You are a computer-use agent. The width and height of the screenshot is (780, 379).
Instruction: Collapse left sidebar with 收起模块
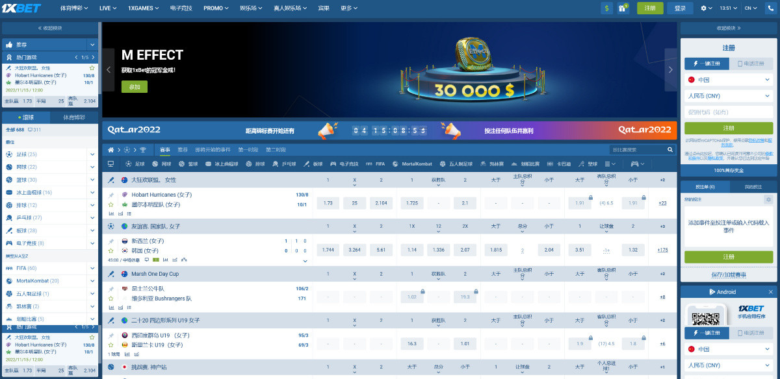point(50,28)
